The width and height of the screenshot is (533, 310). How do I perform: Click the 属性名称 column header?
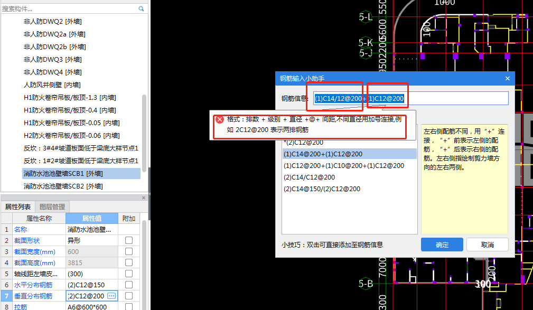point(39,218)
